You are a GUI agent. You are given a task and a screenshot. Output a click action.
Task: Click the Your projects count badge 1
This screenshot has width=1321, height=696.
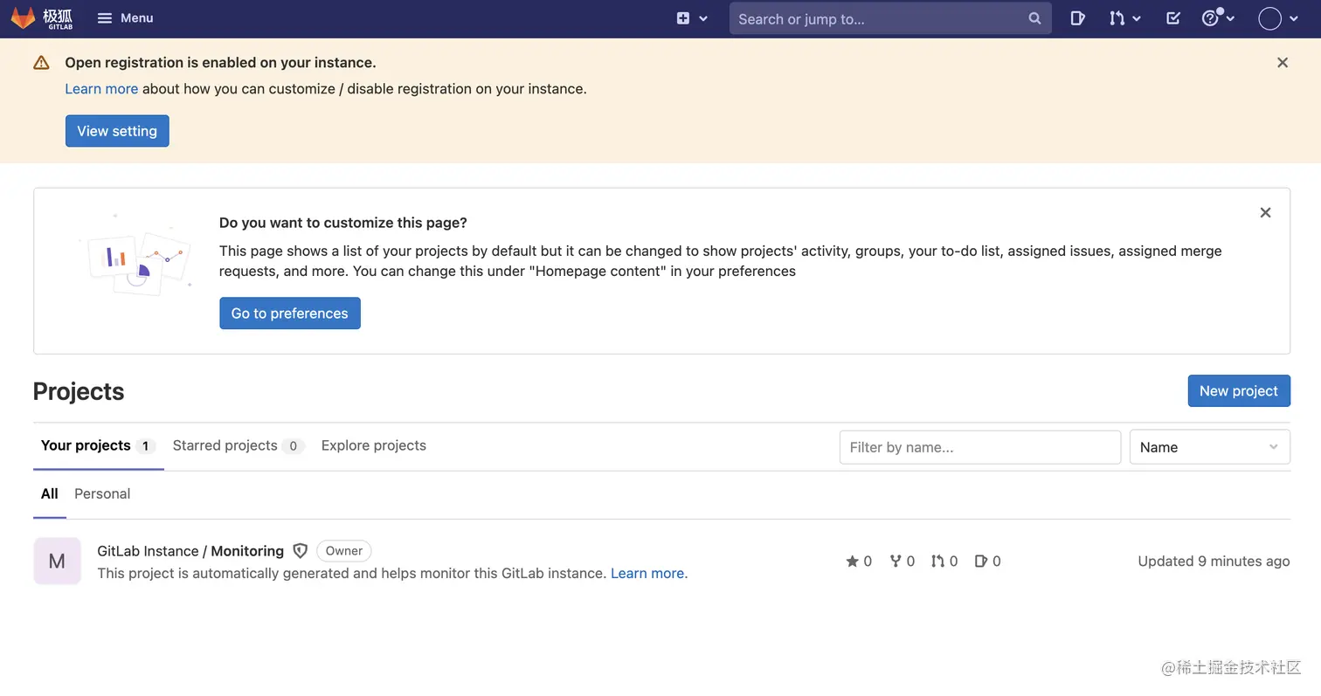[145, 446]
